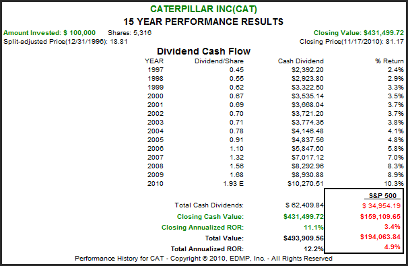Click the Closing Cash Value label
This screenshot has width=408, height=266.
click(x=210, y=217)
